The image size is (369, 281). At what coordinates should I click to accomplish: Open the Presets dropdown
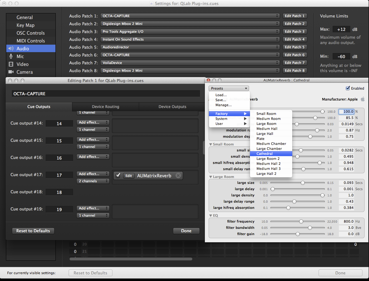(229, 88)
